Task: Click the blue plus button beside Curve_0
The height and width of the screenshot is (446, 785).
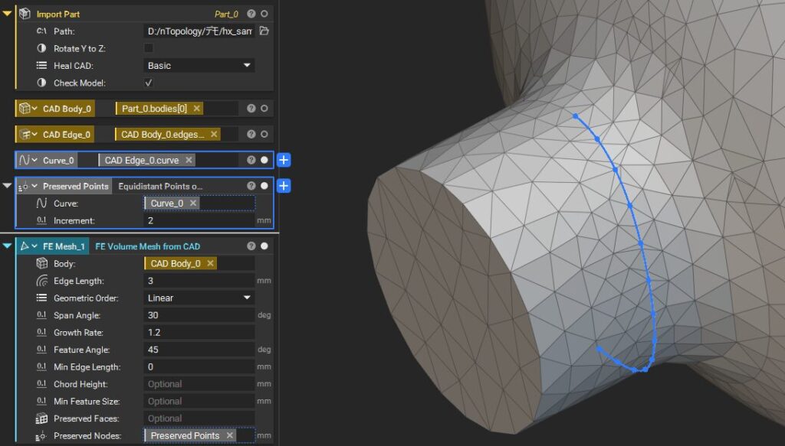Action: 284,160
